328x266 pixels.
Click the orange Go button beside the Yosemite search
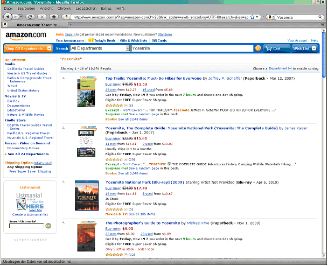[x=258, y=48]
